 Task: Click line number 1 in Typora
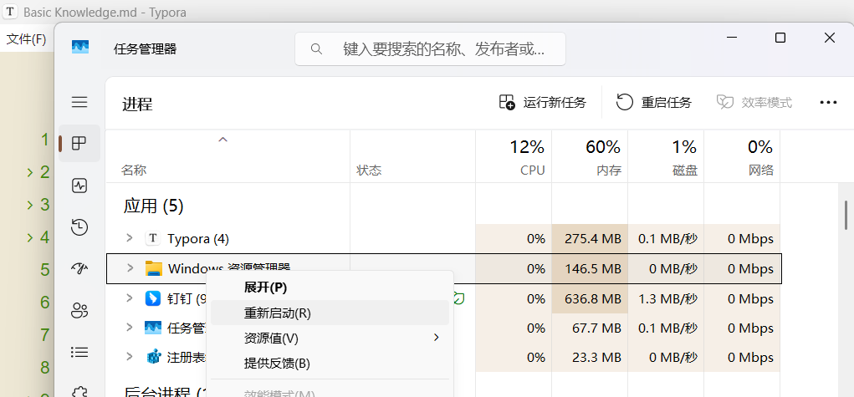pos(45,140)
